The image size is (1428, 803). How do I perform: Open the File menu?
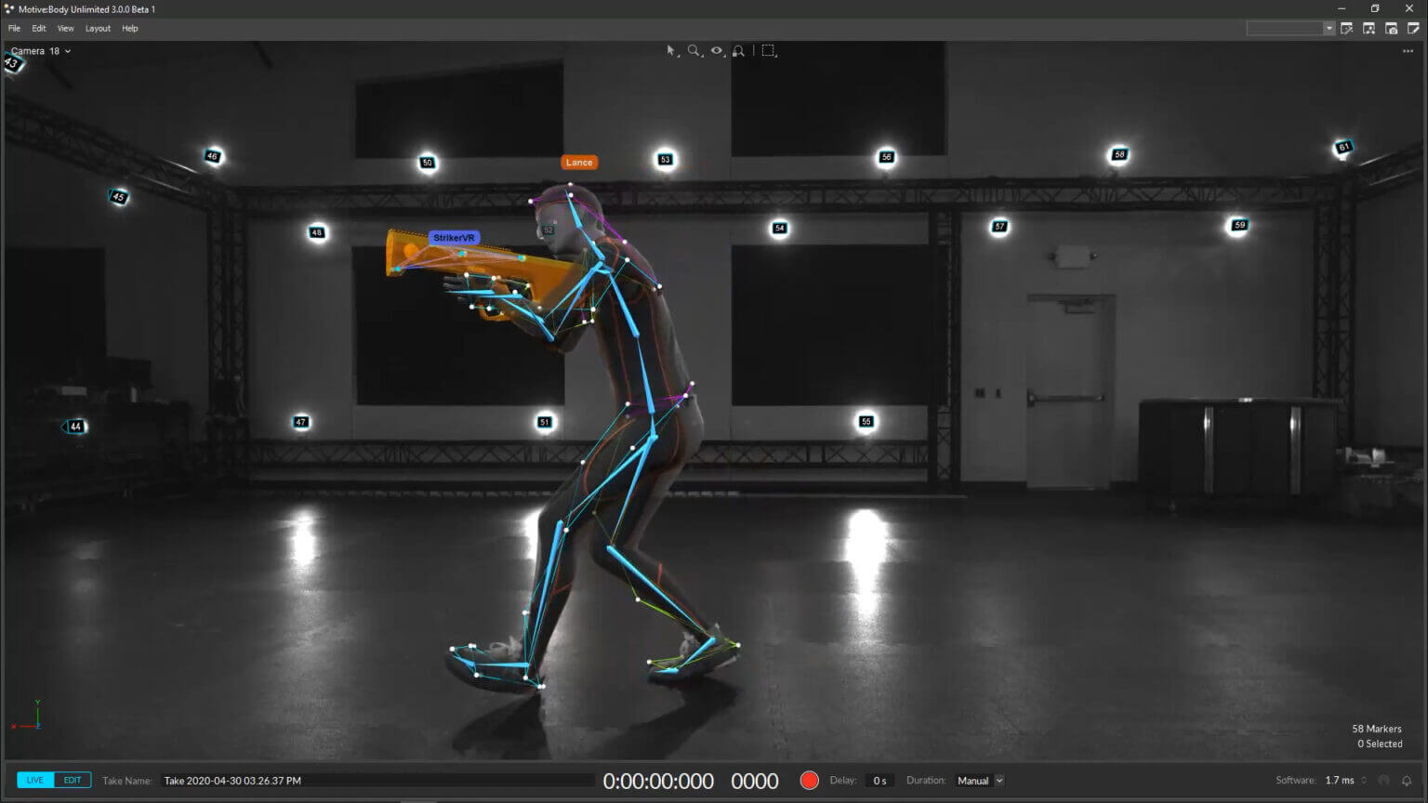[14, 29]
